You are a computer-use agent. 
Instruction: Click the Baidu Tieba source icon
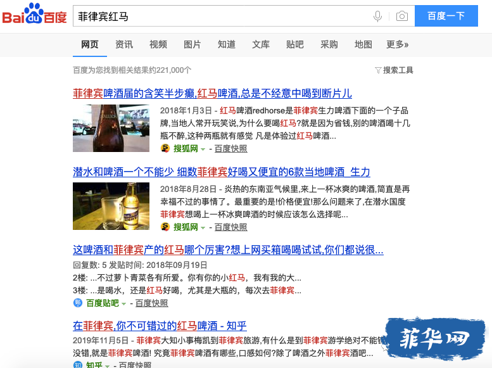click(x=77, y=303)
